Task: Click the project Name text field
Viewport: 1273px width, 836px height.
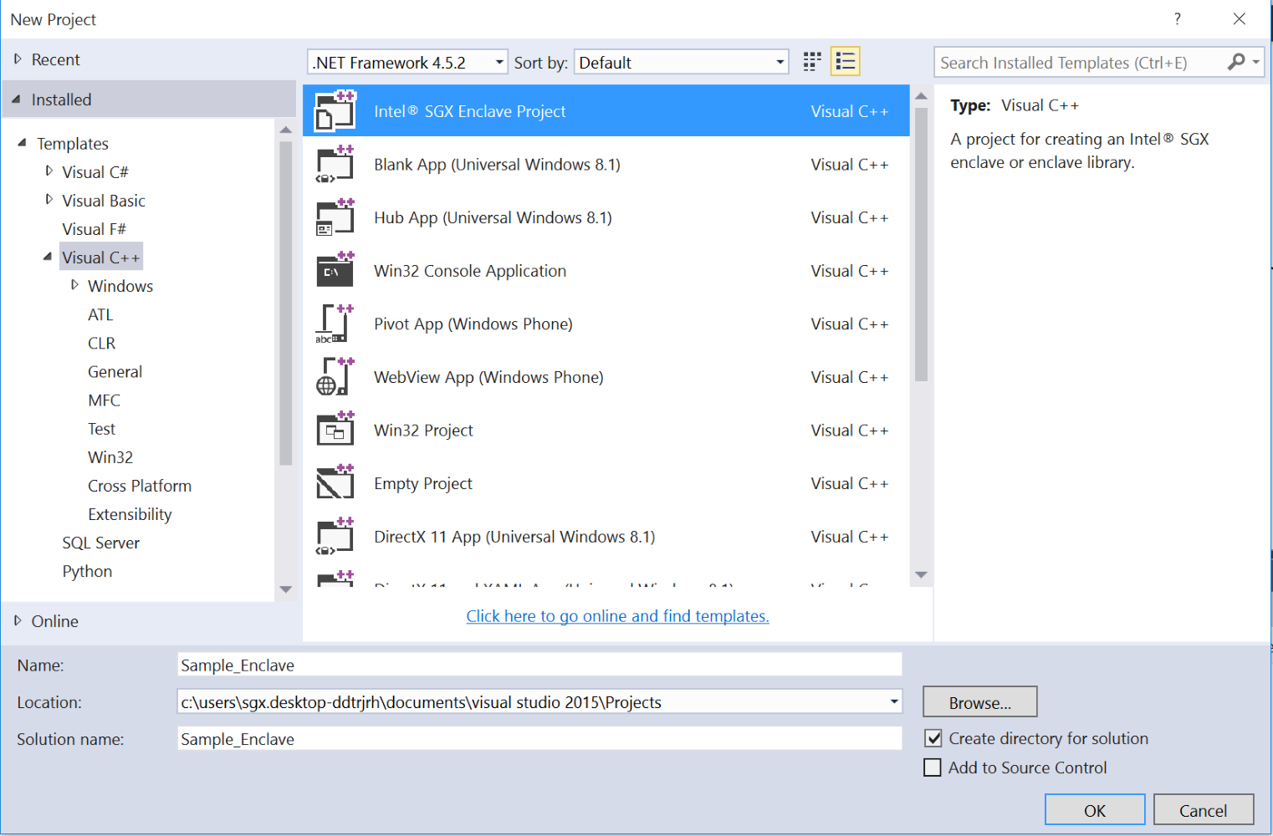Action: click(539, 665)
